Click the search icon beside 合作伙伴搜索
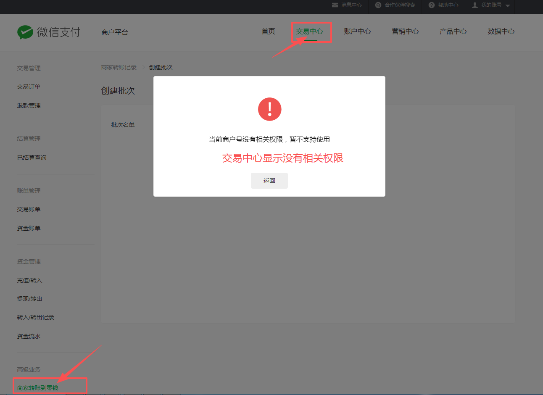The image size is (543, 395). click(x=378, y=5)
